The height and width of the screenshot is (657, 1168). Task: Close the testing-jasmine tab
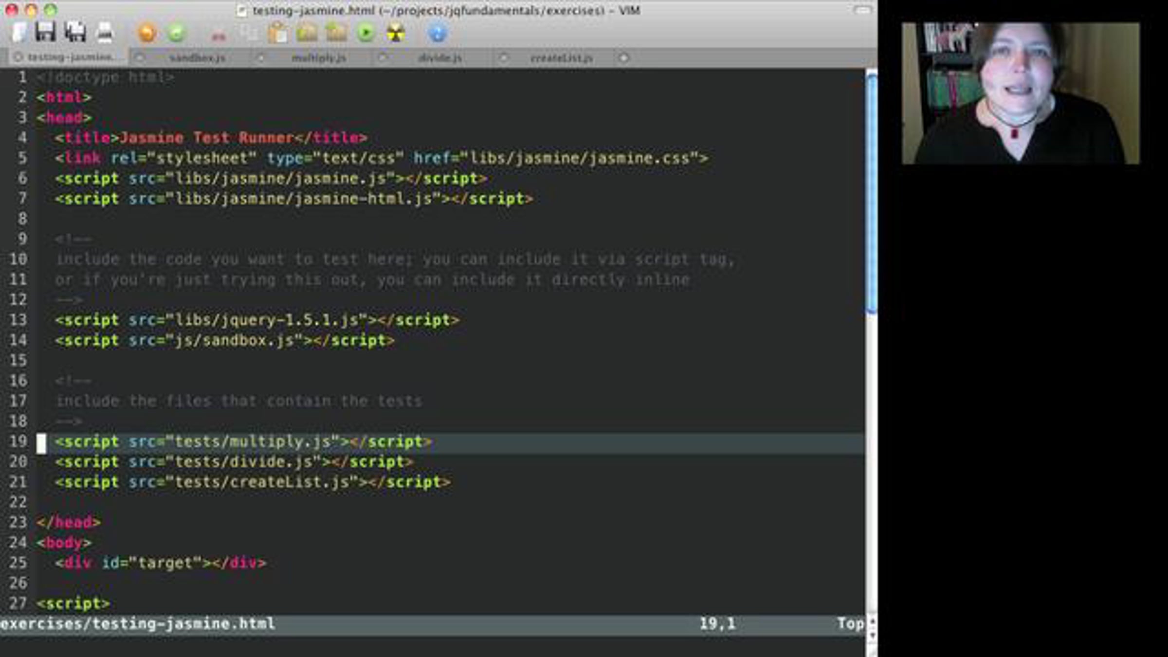click(18, 57)
